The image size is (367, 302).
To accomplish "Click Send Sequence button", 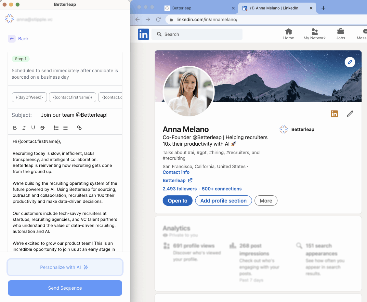I will click(65, 288).
